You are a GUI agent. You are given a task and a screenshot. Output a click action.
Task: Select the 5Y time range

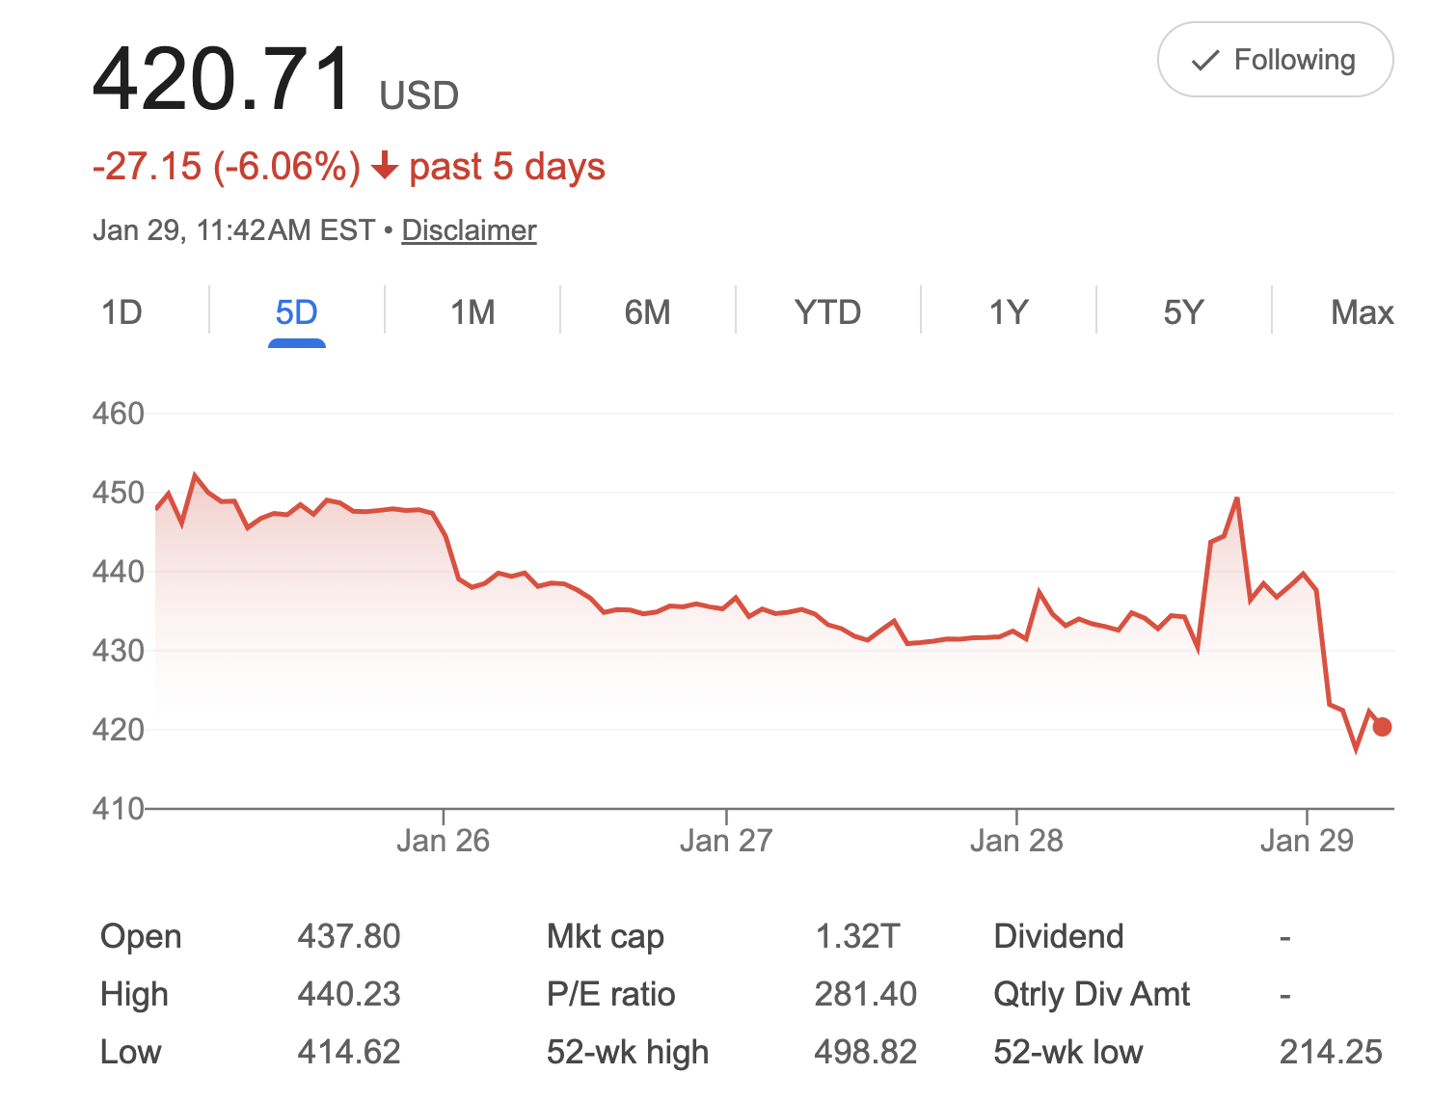pyautogui.click(x=1183, y=311)
